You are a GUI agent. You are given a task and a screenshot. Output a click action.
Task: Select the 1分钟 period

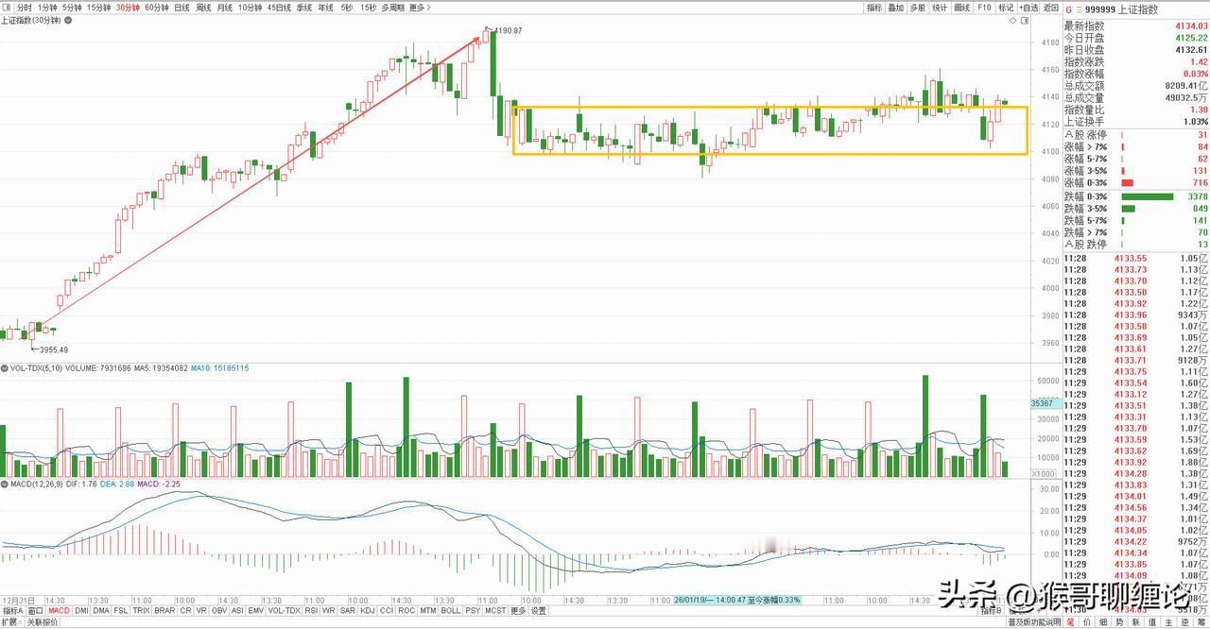[47, 8]
